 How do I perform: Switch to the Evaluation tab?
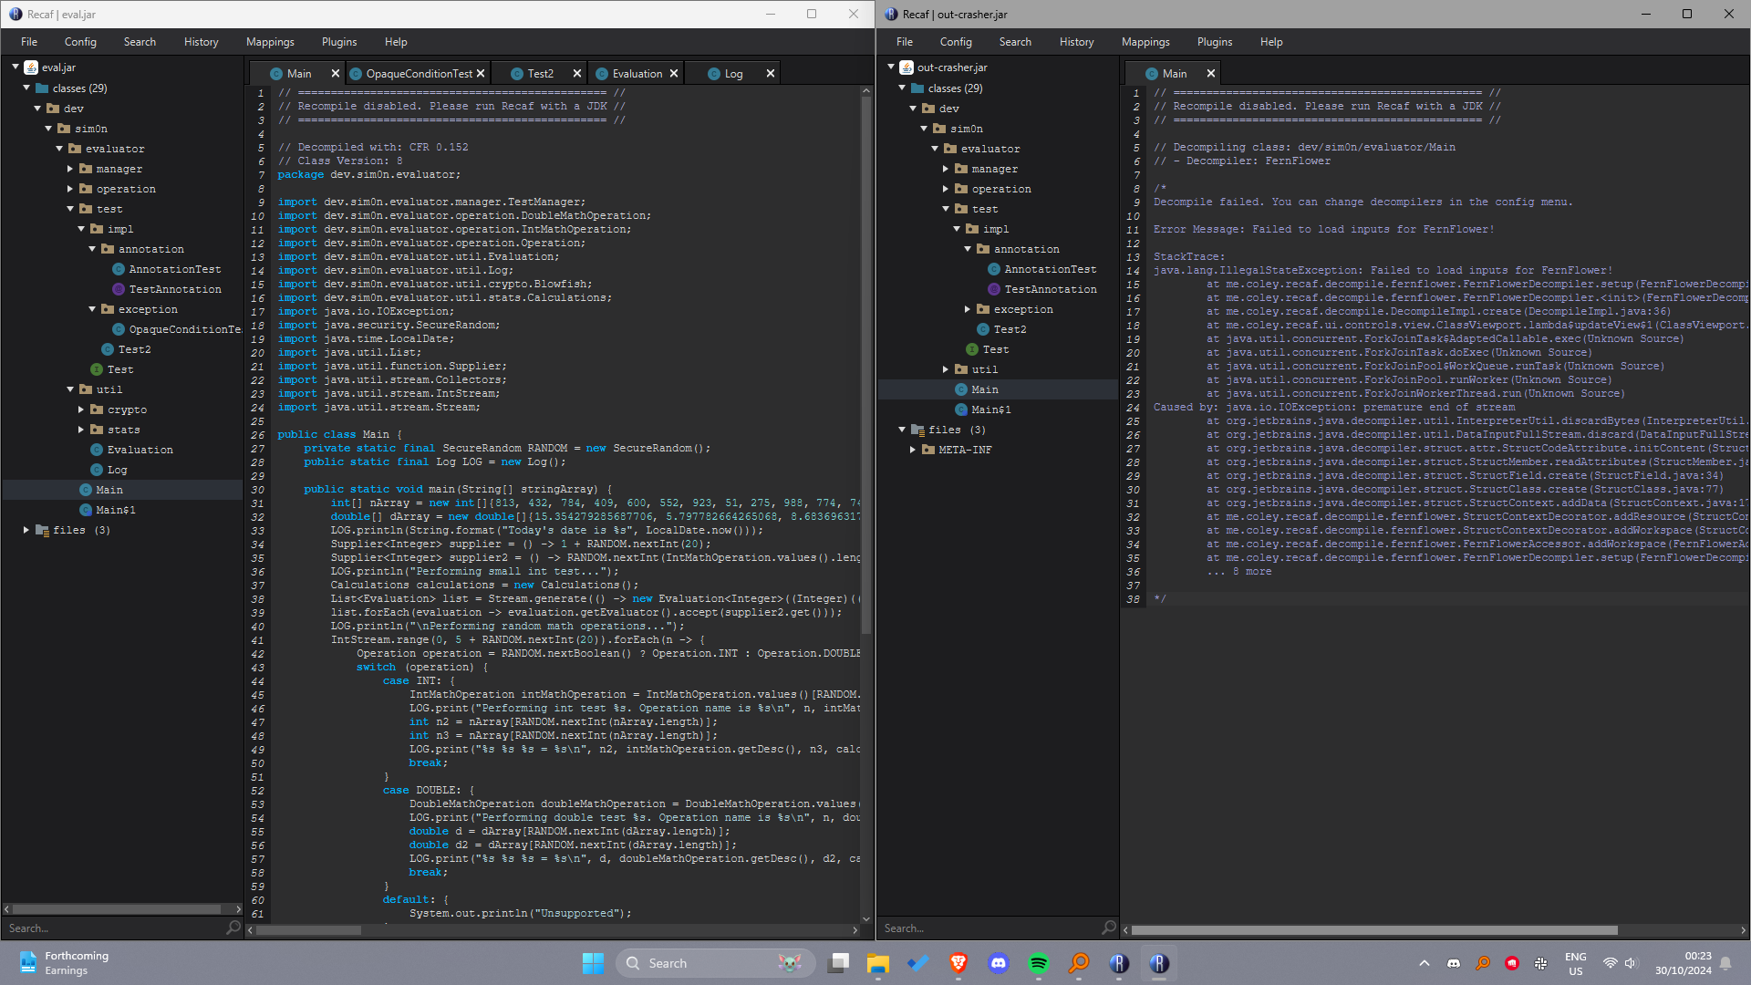click(x=637, y=74)
